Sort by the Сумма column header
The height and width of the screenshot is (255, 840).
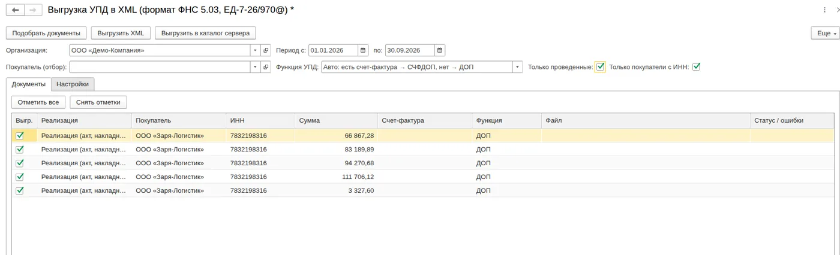336,120
